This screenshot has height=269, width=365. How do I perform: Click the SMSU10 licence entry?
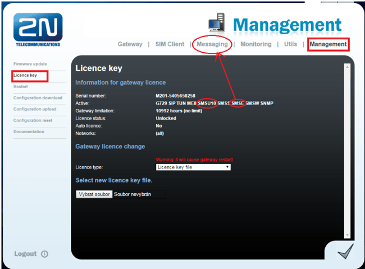click(207, 103)
